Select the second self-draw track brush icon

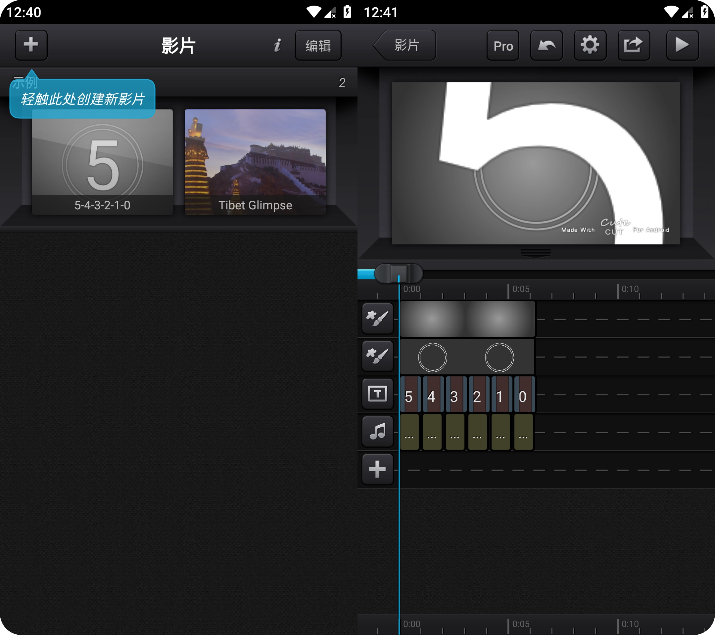377,356
